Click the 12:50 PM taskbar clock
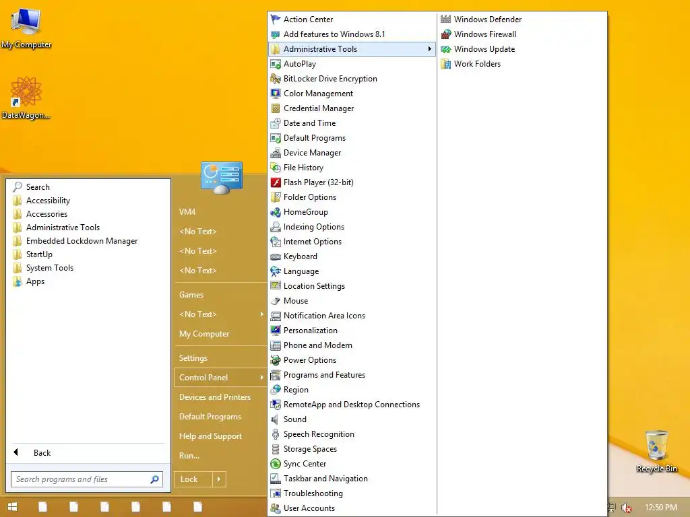690x517 pixels. pos(661,508)
